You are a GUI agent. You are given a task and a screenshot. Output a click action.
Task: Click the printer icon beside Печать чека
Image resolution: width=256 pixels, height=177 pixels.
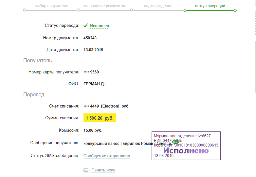[86, 170]
